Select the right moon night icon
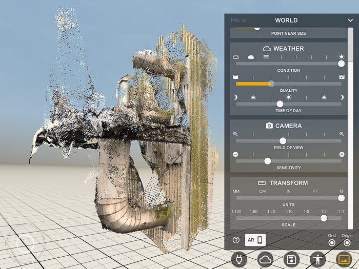359x269 pixels. [342, 98]
